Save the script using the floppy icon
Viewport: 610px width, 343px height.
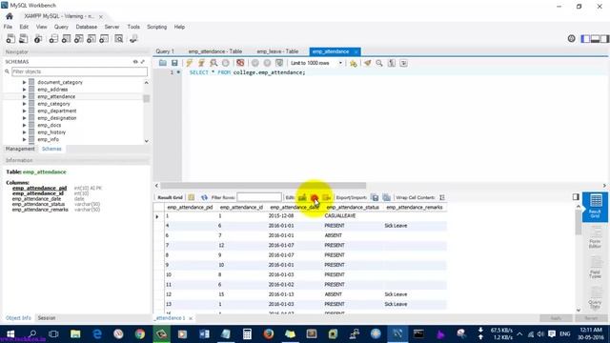pos(174,63)
